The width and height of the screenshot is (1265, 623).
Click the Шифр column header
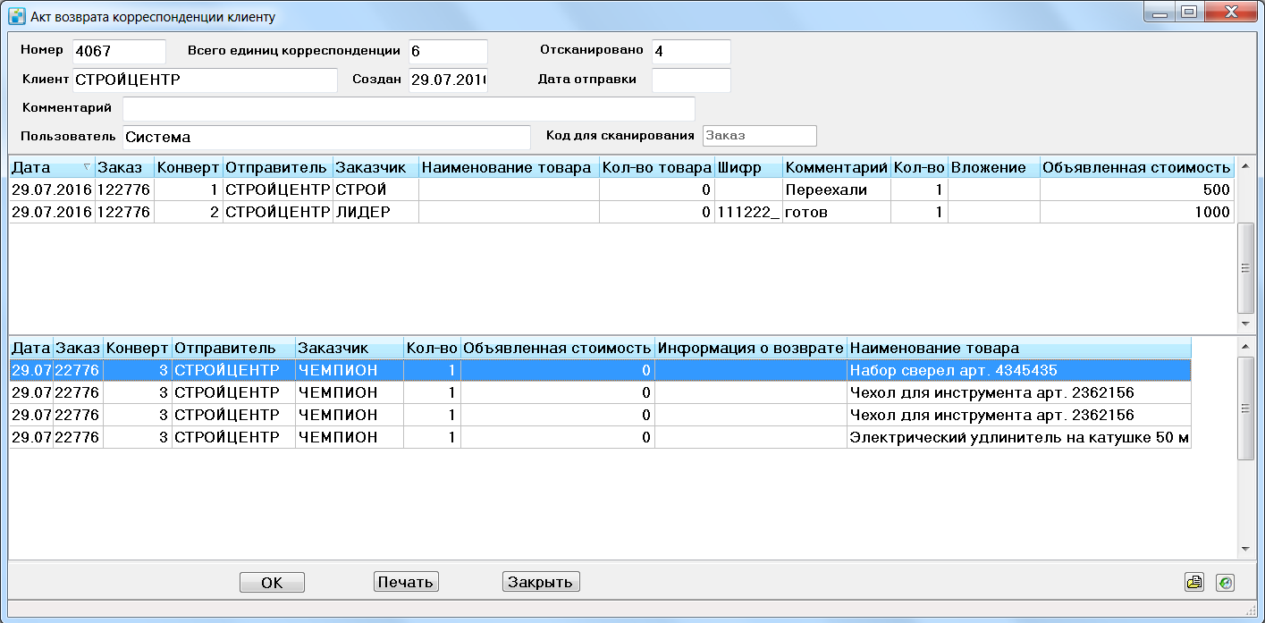pos(748,167)
